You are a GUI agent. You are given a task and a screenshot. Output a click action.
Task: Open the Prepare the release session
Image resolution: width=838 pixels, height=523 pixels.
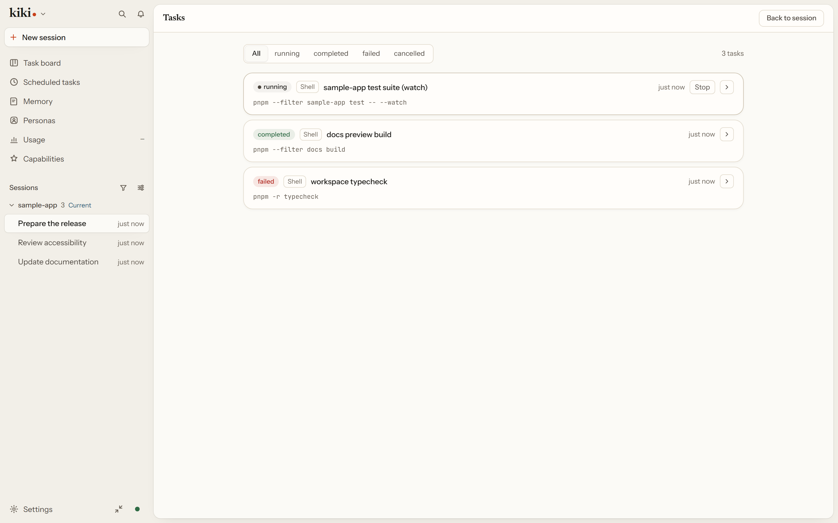[77, 223]
